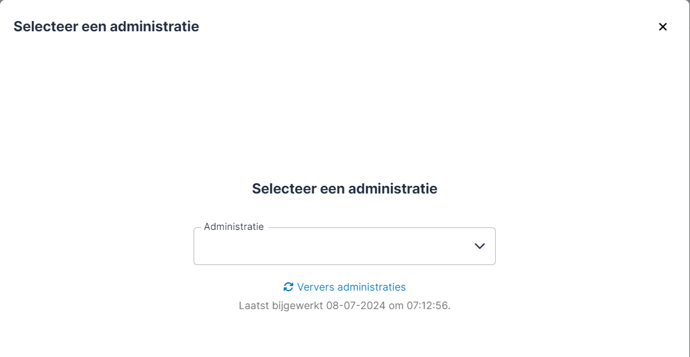This screenshot has height=357, width=690.
Task: Click the Laatst bijgewerkt timestamp text
Action: click(344, 305)
